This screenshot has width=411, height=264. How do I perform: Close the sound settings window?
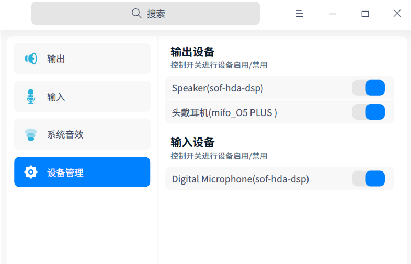point(397,14)
